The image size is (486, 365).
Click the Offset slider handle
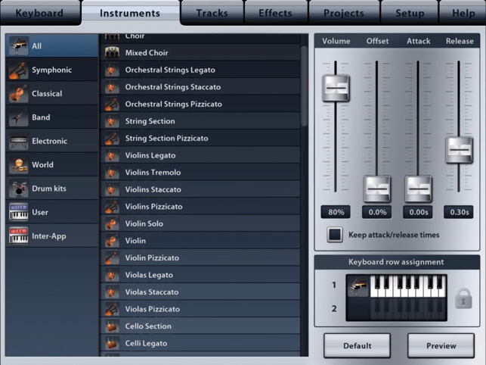coord(377,189)
